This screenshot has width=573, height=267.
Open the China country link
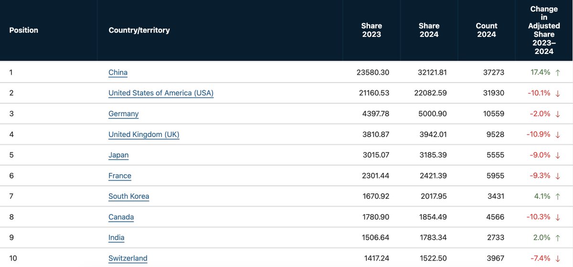(x=118, y=73)
